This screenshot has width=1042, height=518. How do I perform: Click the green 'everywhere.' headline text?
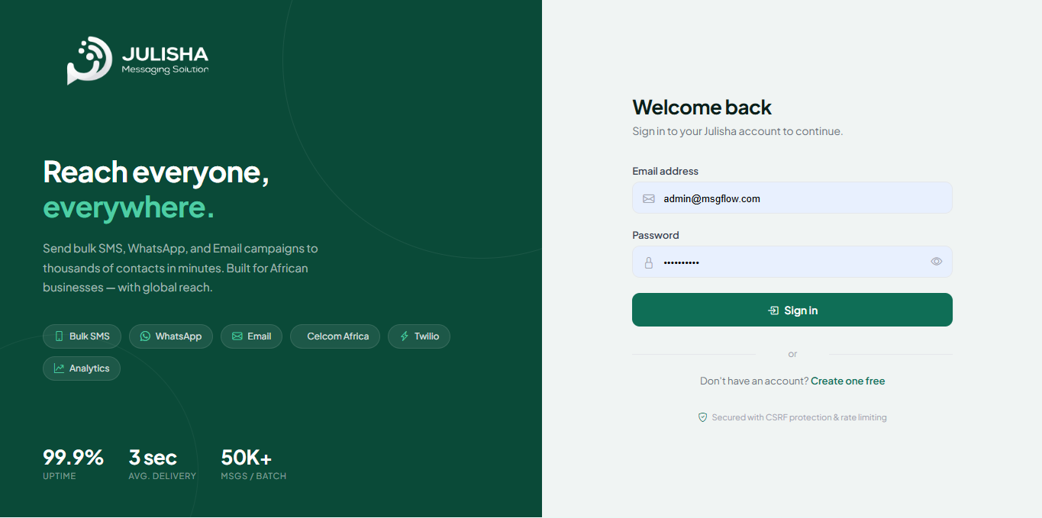[x=128, y=208]
